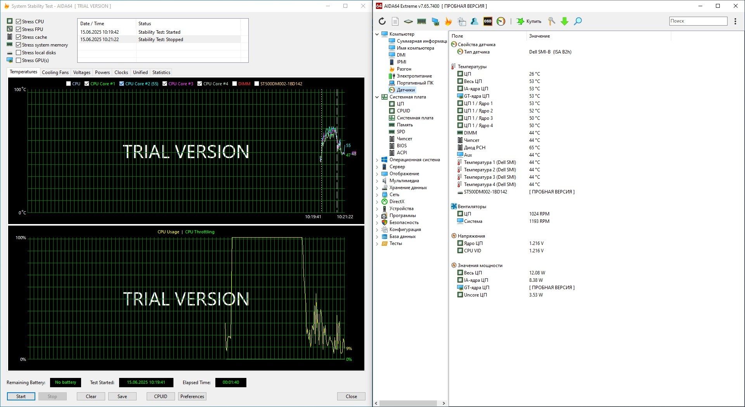Click the Clear button
This screenshot has height=407, width=745.
coord(91,396)
